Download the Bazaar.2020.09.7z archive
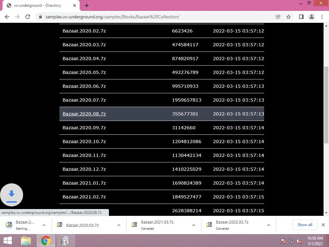This screenshot has height=247, width=329. 84,128
